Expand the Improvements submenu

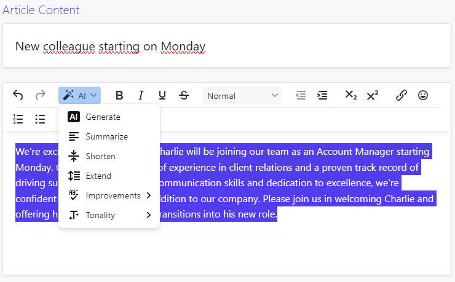coord(109,195)
